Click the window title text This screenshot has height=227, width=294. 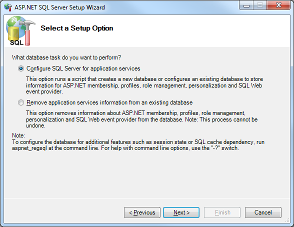tap(59, 7)
